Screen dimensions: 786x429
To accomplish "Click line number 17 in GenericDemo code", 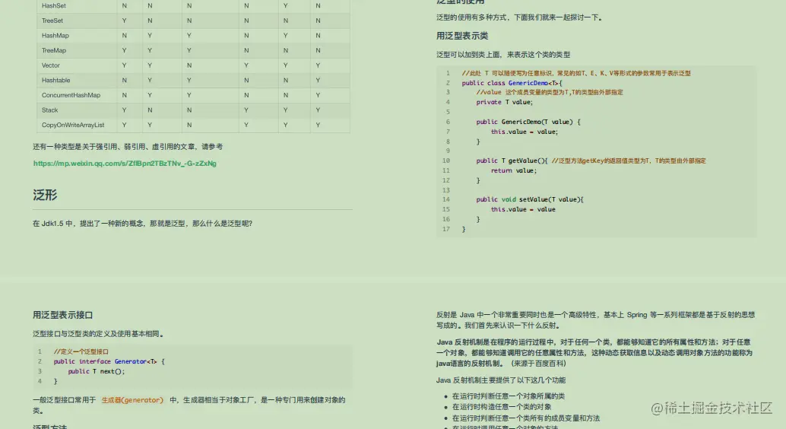I will tap(446, 229).
